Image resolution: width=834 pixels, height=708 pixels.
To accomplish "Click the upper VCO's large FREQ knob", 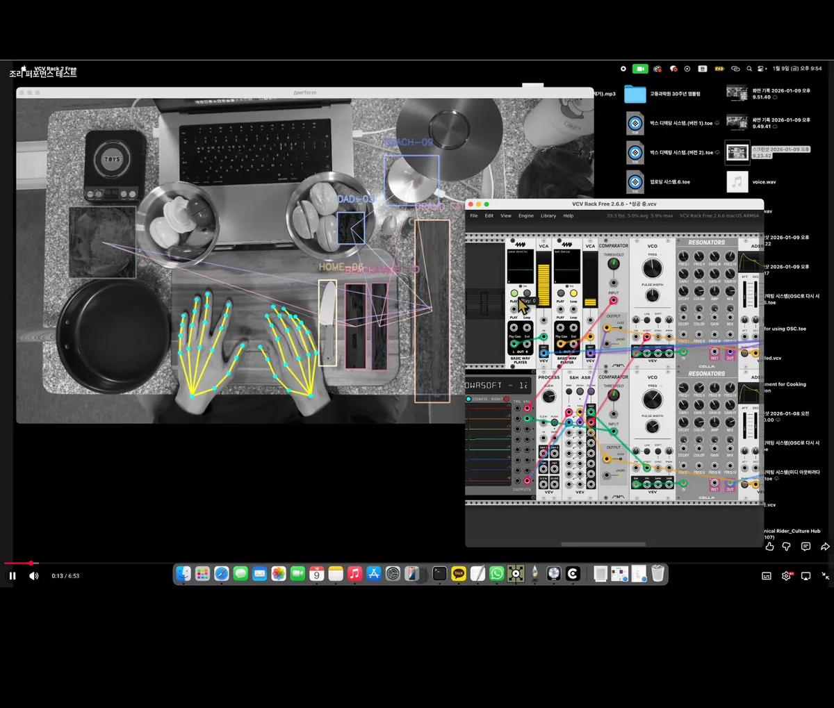I will click(652, 268).
